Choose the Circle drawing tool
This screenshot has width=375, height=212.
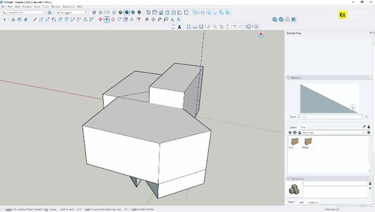click(60, 19)
